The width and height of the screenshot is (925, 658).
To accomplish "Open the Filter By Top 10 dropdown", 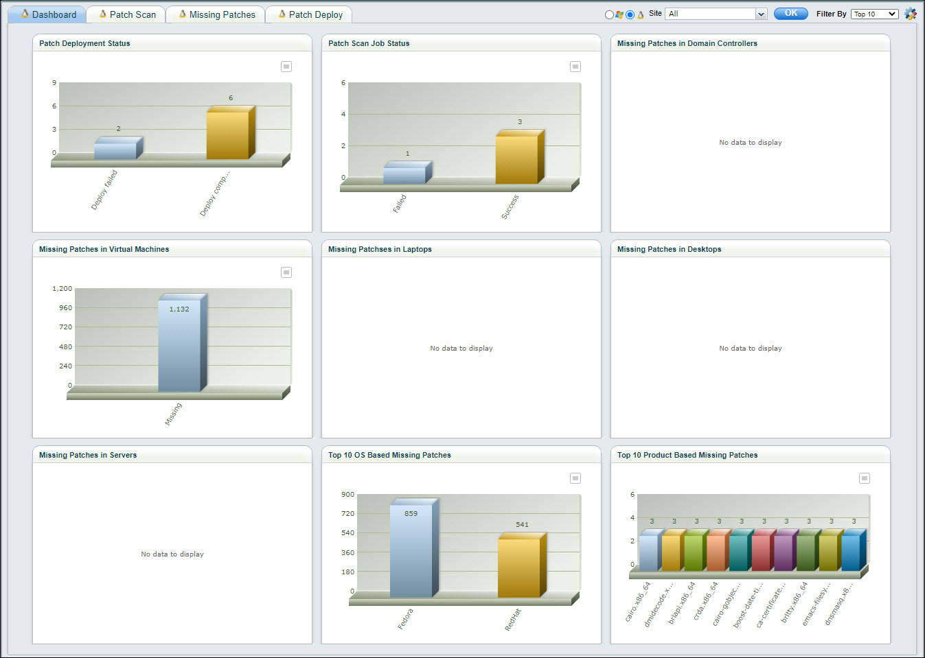I will point(874,13).
